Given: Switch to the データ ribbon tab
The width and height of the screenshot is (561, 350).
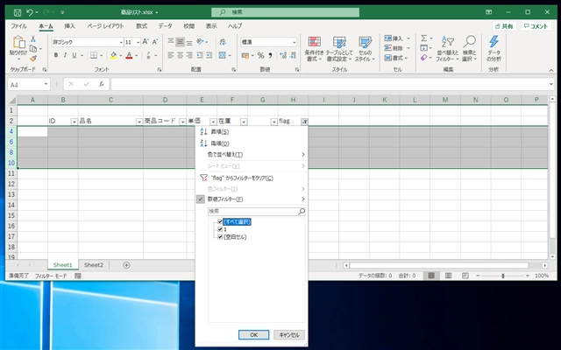Looking at the screenshot, I should click(166, 26).
